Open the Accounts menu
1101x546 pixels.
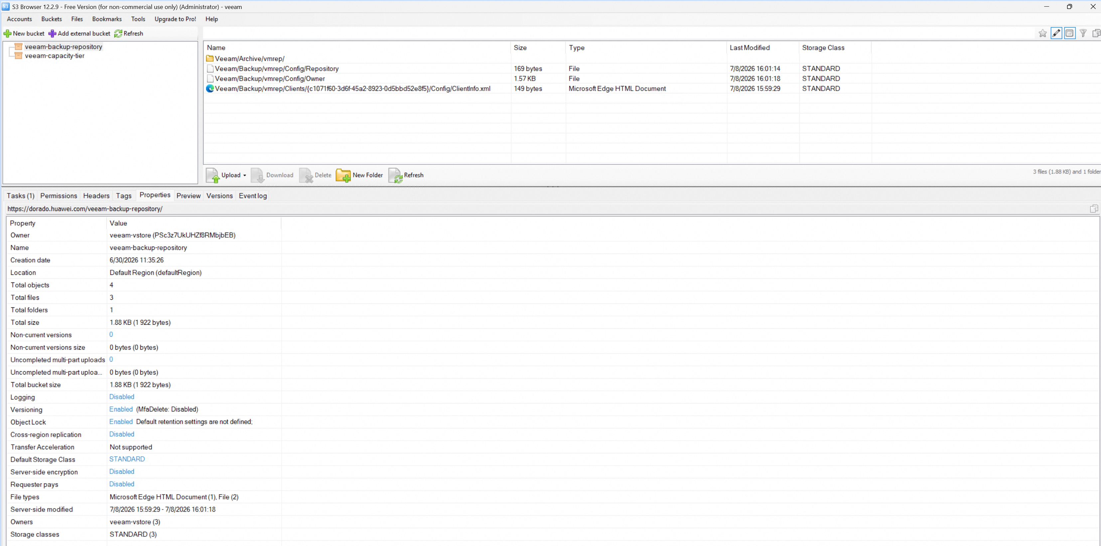point(19,19)
